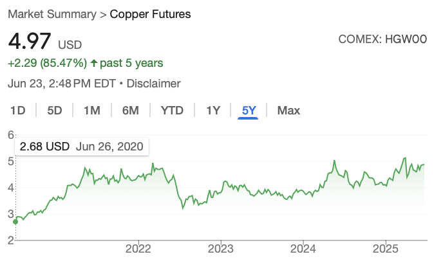
Task: Choose the 1Y time range
Action: pos(213,111)
